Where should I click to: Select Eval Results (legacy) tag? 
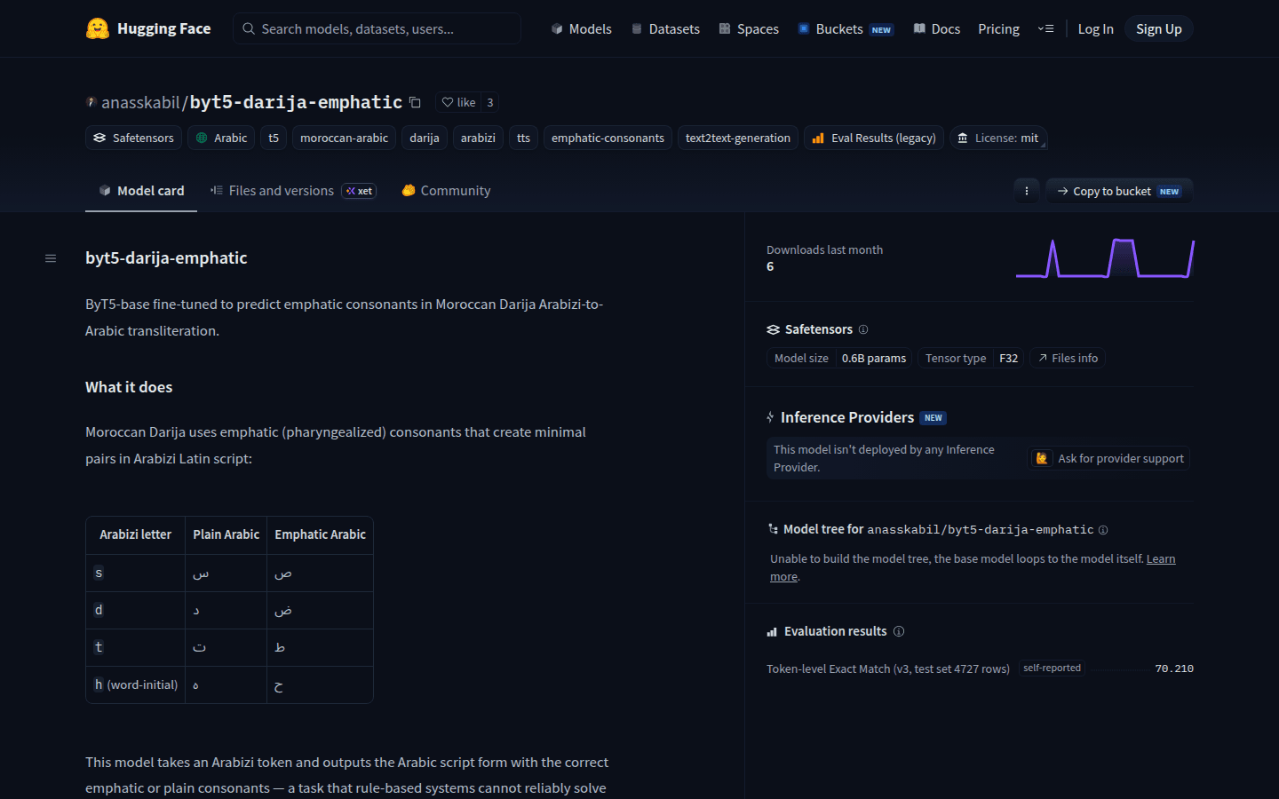(874, 138)
